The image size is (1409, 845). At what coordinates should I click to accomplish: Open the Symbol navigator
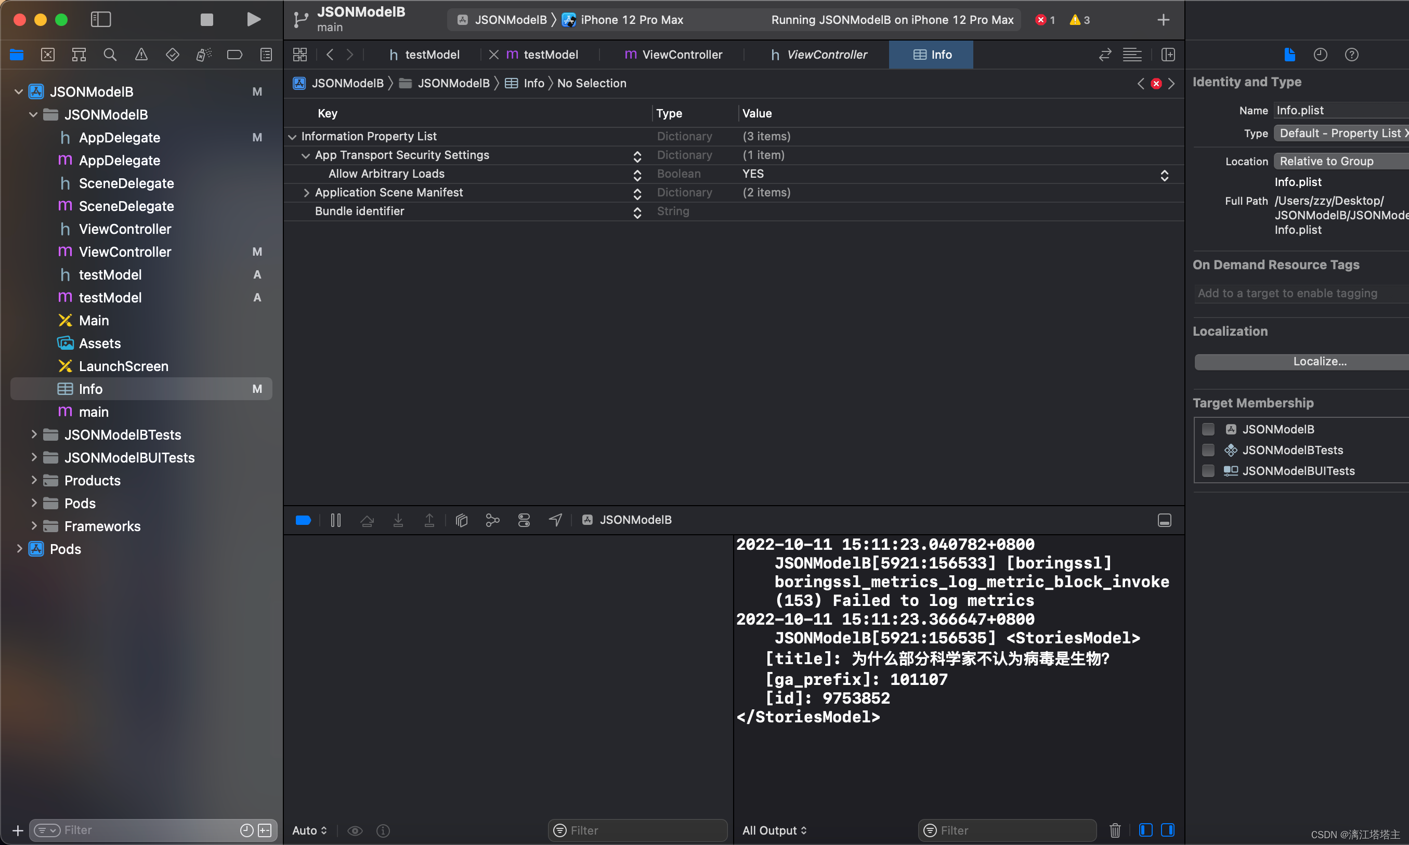(x=79, y=55)
